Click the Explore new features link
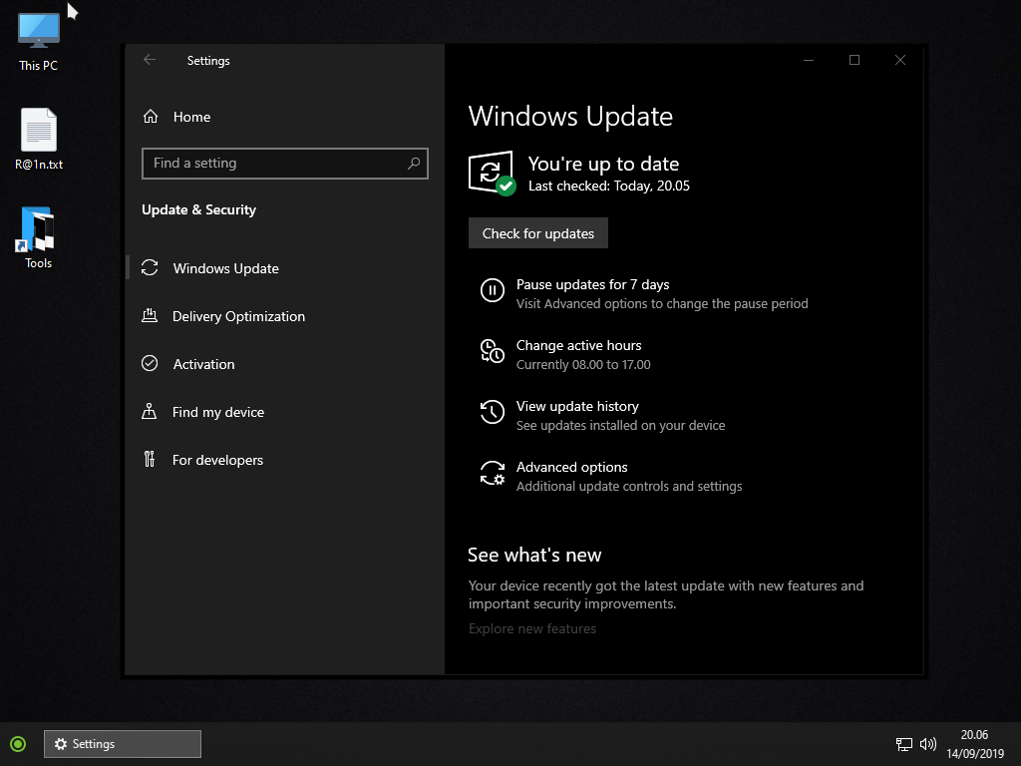Viewport: 1021px width, 766px height. click(532, 628)
